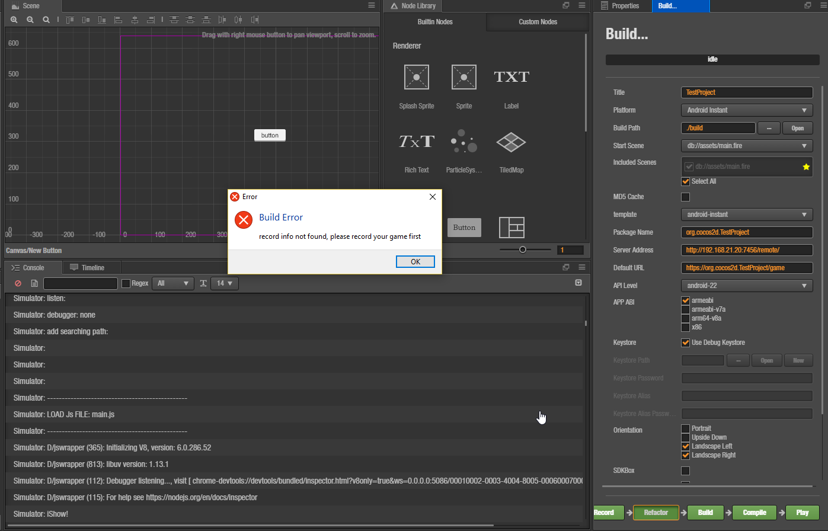Switch to the Custom Nodes tab
Image resolution: width=828 pixels, height=531 pixels.
[x=538, y=22]
